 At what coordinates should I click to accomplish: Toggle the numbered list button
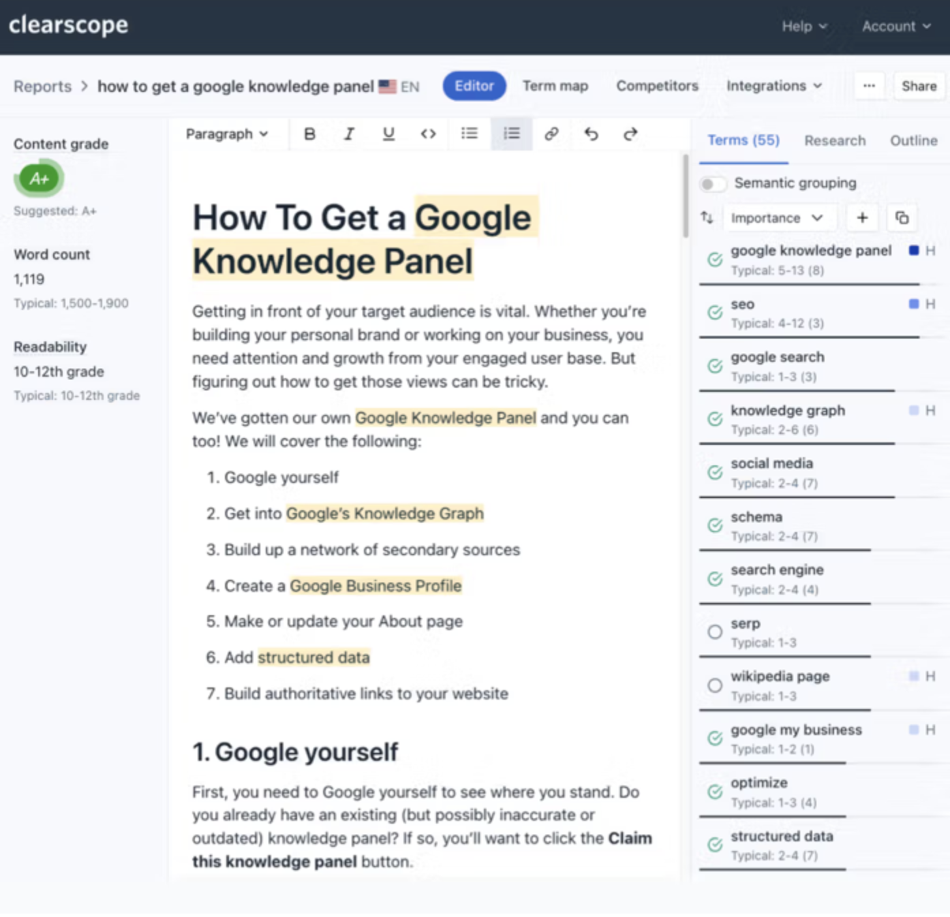[x=512, y=134]
